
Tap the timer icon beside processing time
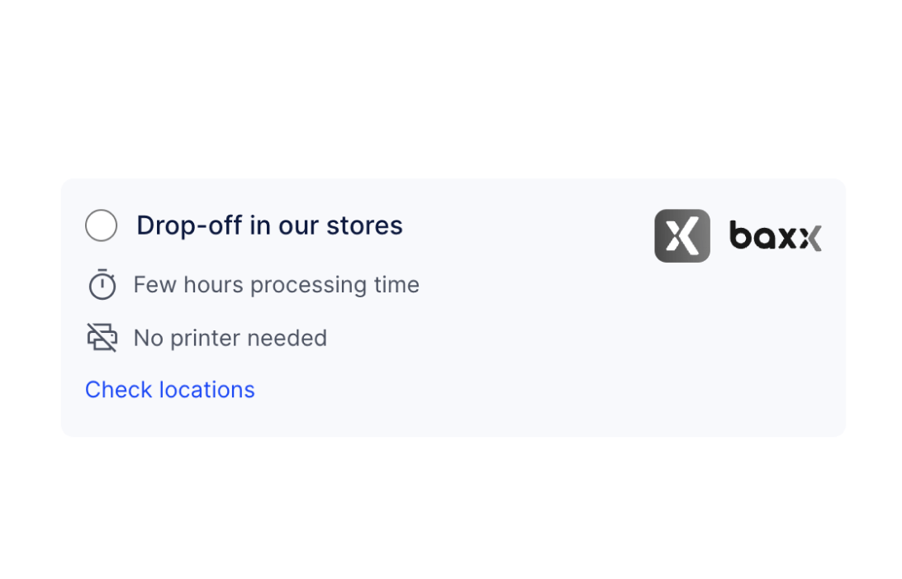tap(102, 285)
